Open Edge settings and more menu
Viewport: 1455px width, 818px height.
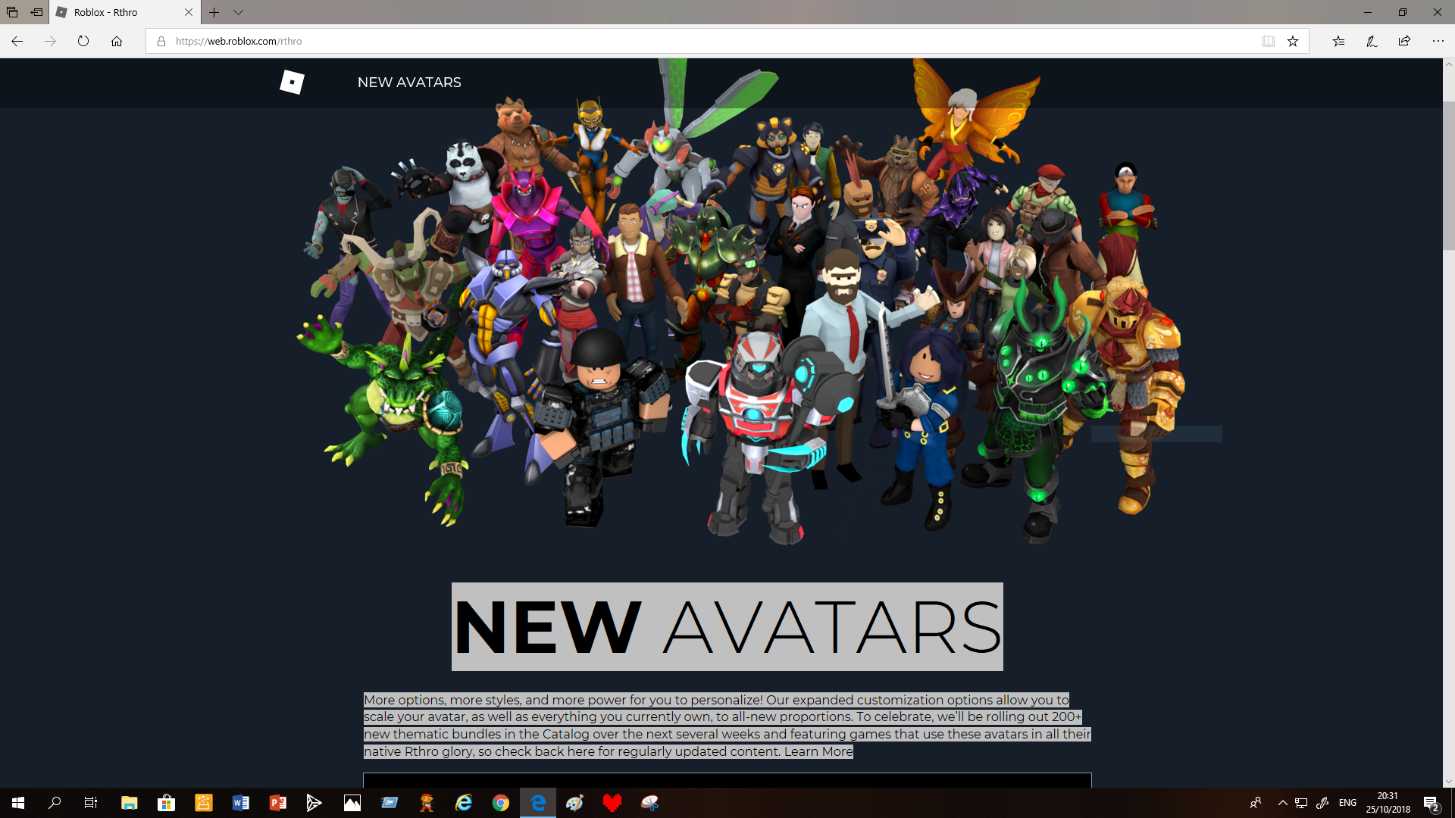pos(1438,41)
